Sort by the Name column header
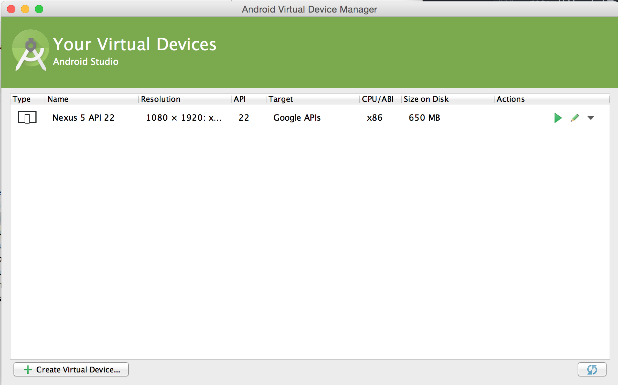 (x=91, y=99)
